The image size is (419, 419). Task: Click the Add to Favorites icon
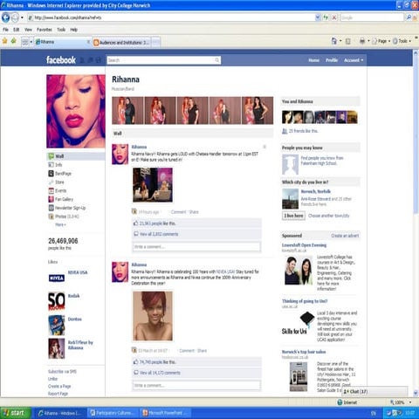(x=13, y=41)
